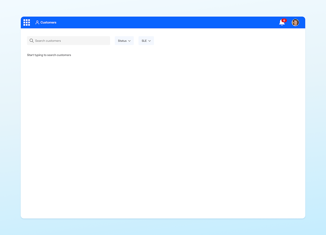
Task: Click 'Start typing to search customers' text
Action: [49, 55]
